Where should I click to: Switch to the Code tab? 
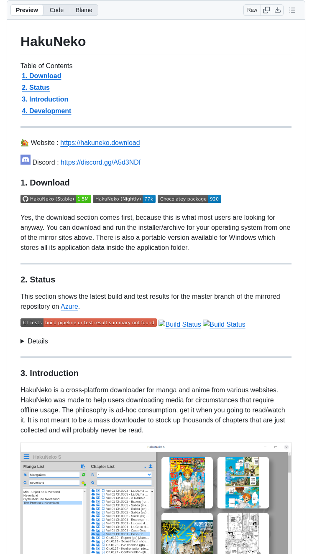click(x=56, y=10)
